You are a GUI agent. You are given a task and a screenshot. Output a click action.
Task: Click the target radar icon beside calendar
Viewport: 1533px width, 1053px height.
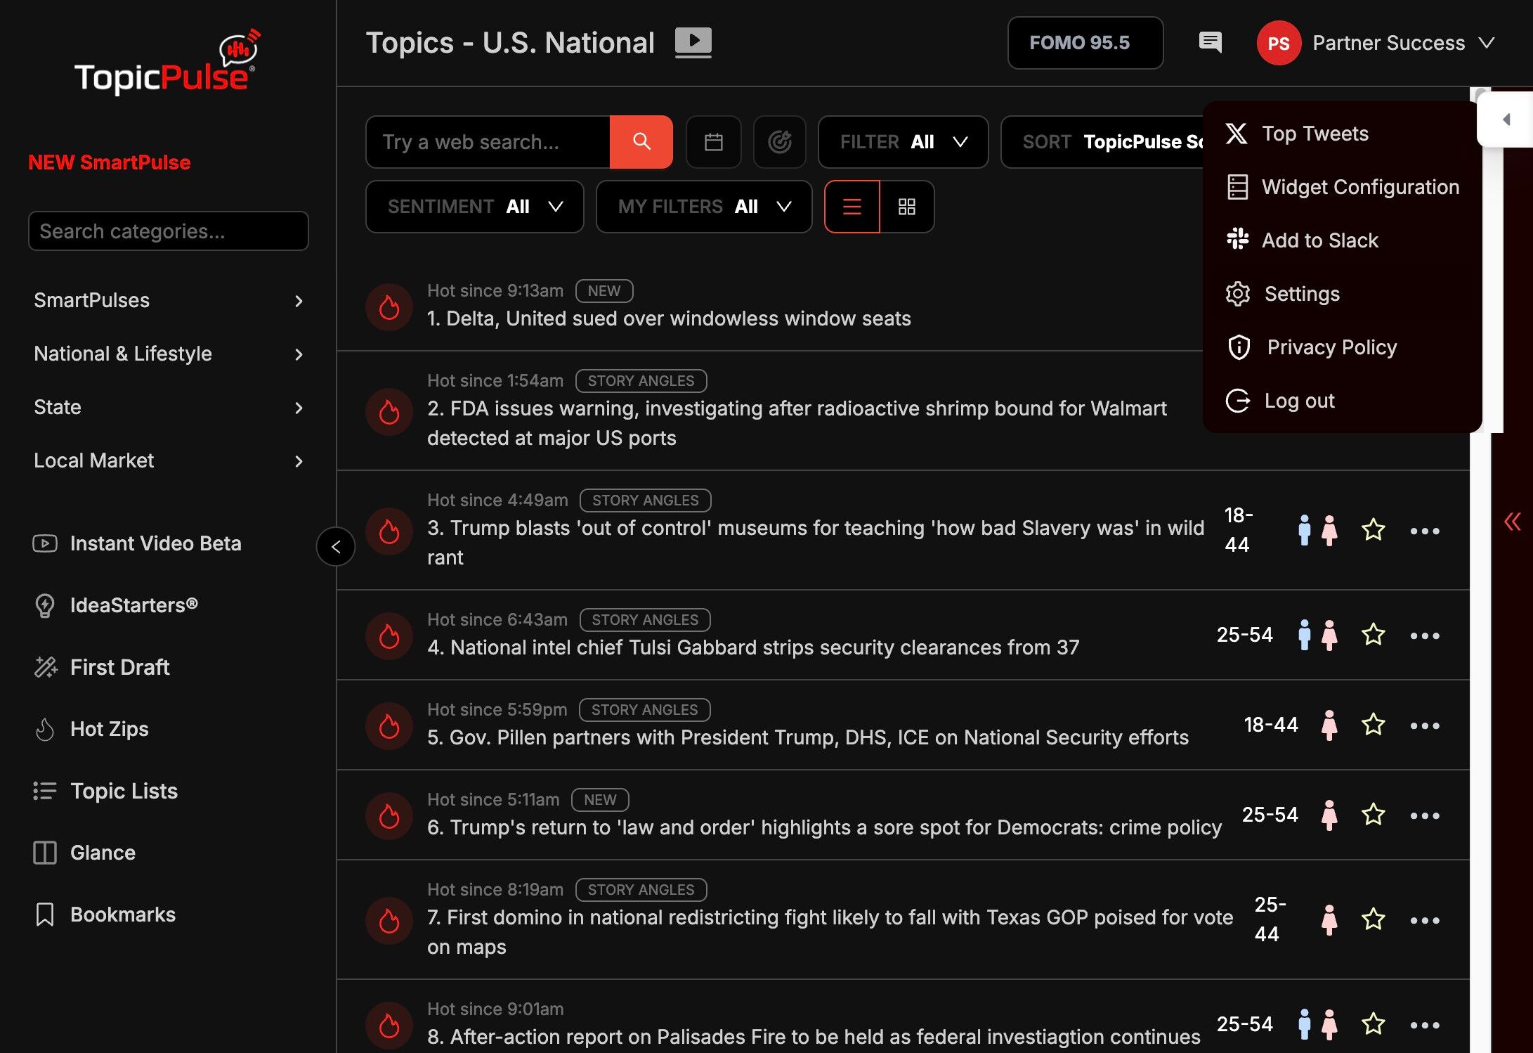pyautogui.click(x=779, y=142)
